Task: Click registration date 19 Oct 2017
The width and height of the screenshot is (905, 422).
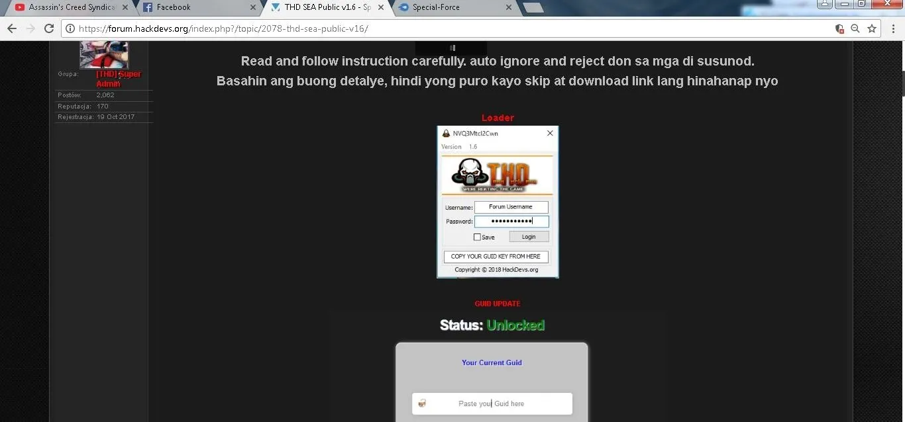Action: (115, 117)
